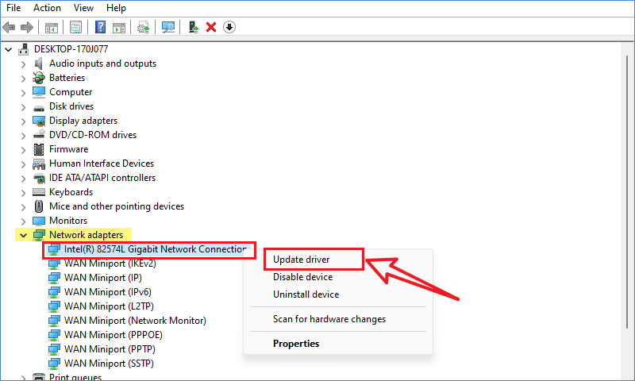
Task: Expand DVD/CD-ROM drives
Action: (24, 136)
